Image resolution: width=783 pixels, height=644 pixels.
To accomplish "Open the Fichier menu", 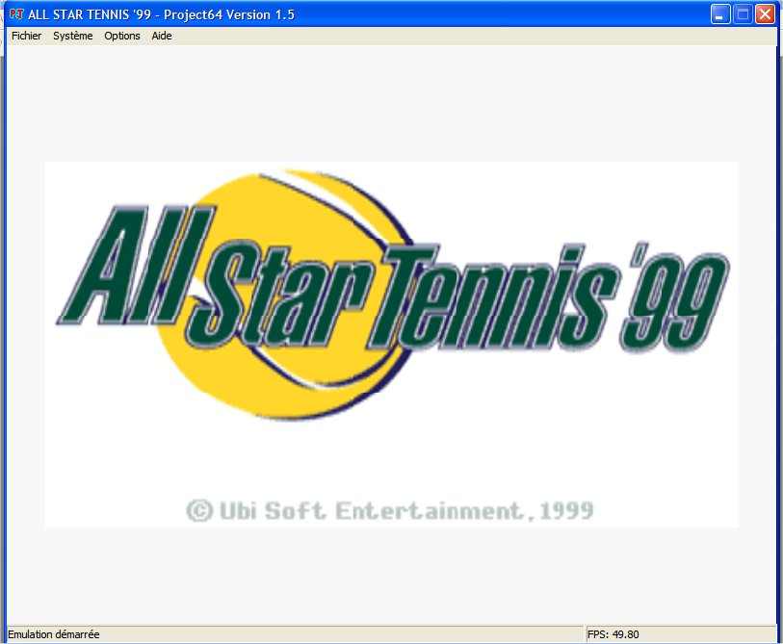I will (x=26, y=36).
